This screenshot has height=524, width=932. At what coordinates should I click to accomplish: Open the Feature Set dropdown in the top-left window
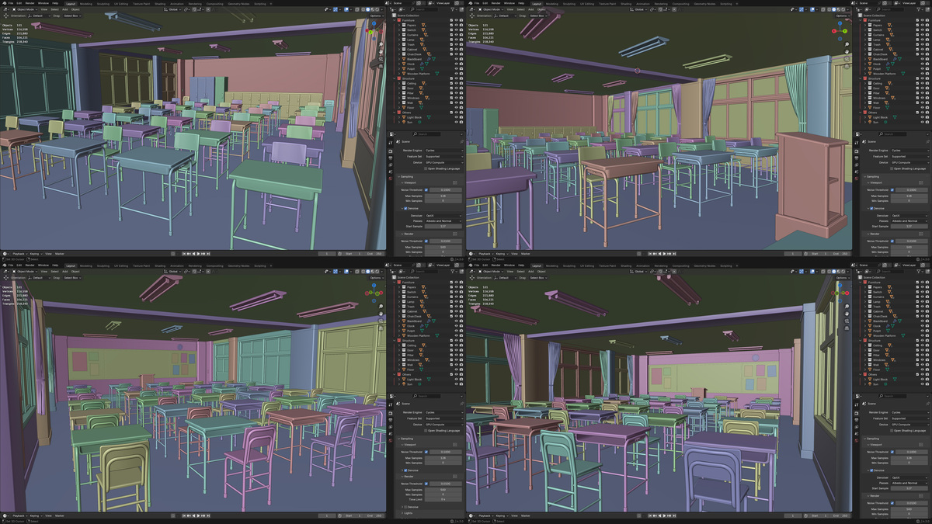pos(443,156)
